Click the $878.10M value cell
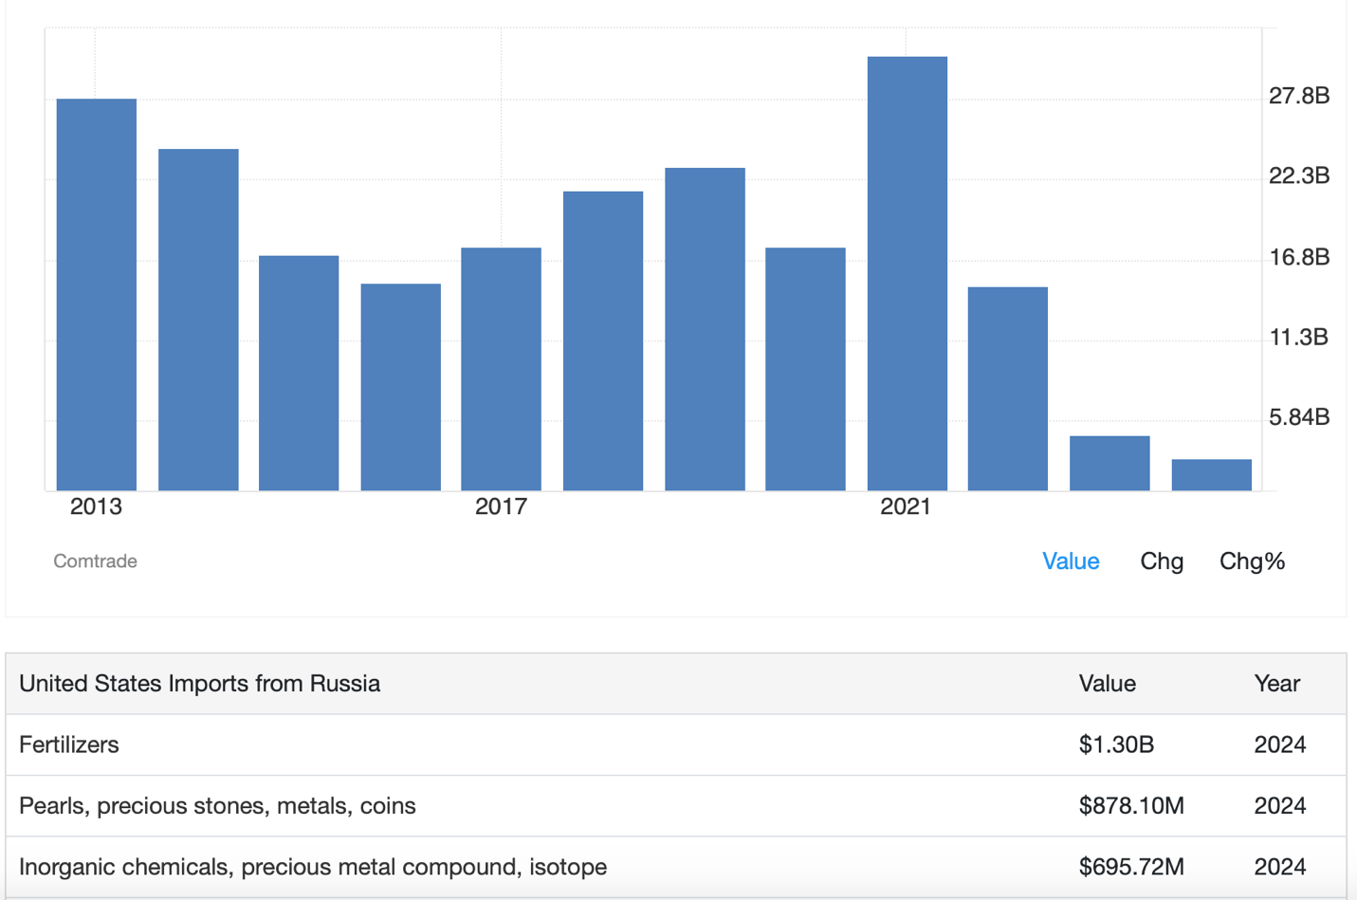1357x900 pixels. click(1132, 805)
